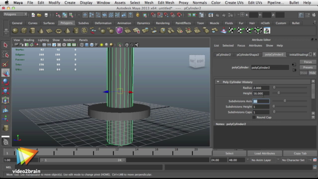Open the Mesh menu
This screenshot has height=179, width=318.
[149, 2]
